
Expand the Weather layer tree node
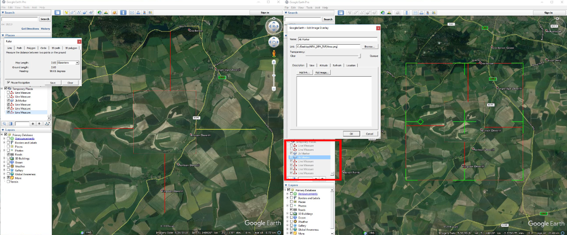[x=4, y=166]
